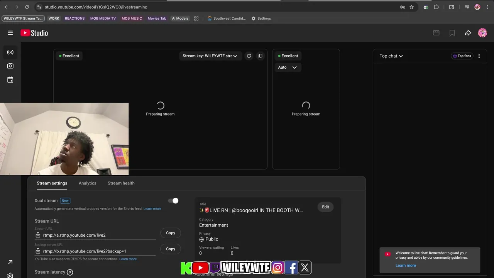Expand the Top chat dropdown
The width and height of the screenshot is (494, 278).
pyautogui.click(x=391, y=56)
